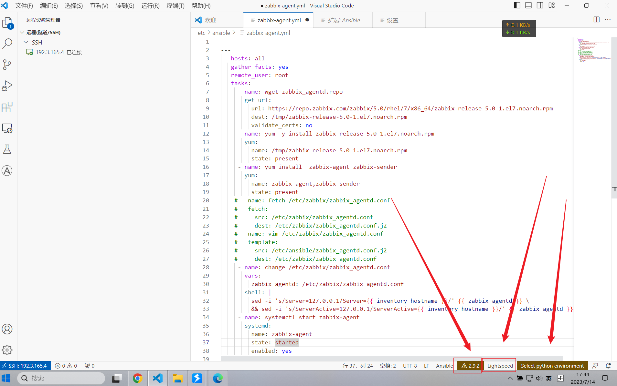The image size is (617, 386).
Task: Open the Ansible view icon
Action: click(x=7, y=171)
